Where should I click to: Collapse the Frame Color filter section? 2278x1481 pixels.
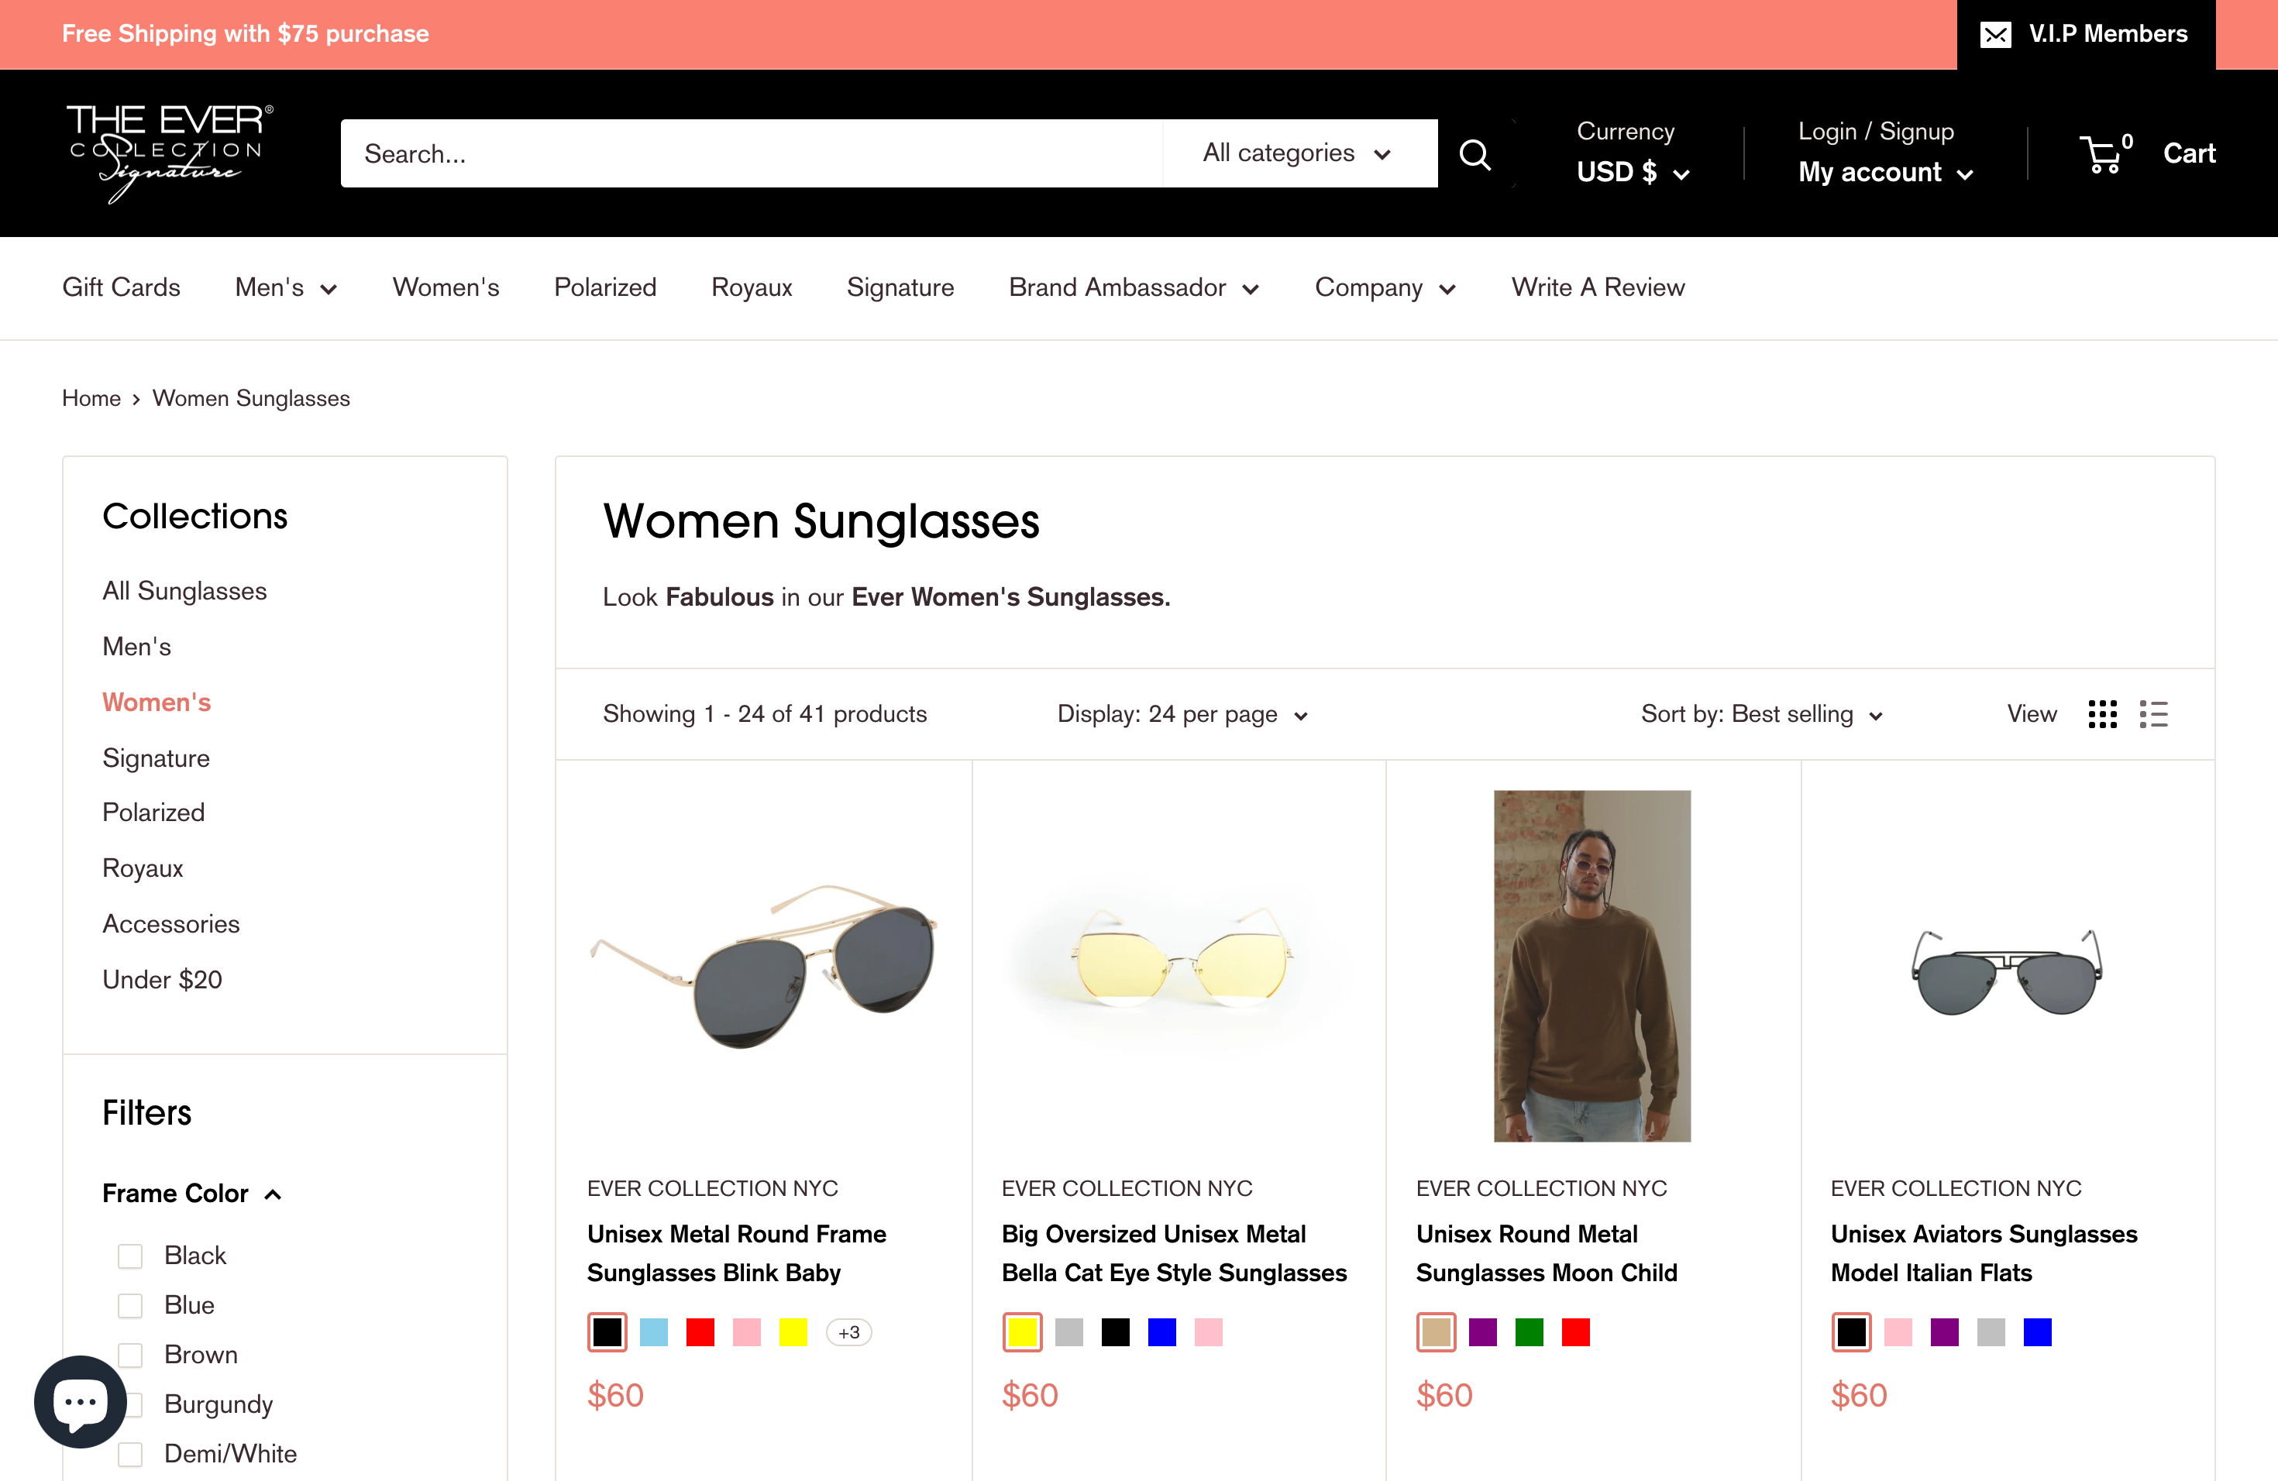click(x=274, y=1193)
